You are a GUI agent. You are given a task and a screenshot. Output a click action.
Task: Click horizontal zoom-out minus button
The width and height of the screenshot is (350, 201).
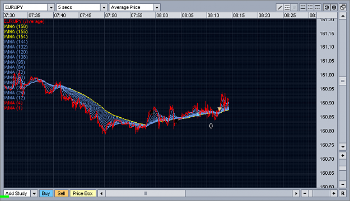[x=305, y=193]
